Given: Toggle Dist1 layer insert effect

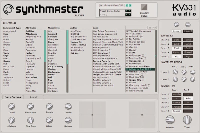Looking at the screenshot, I should coord(176,40).
